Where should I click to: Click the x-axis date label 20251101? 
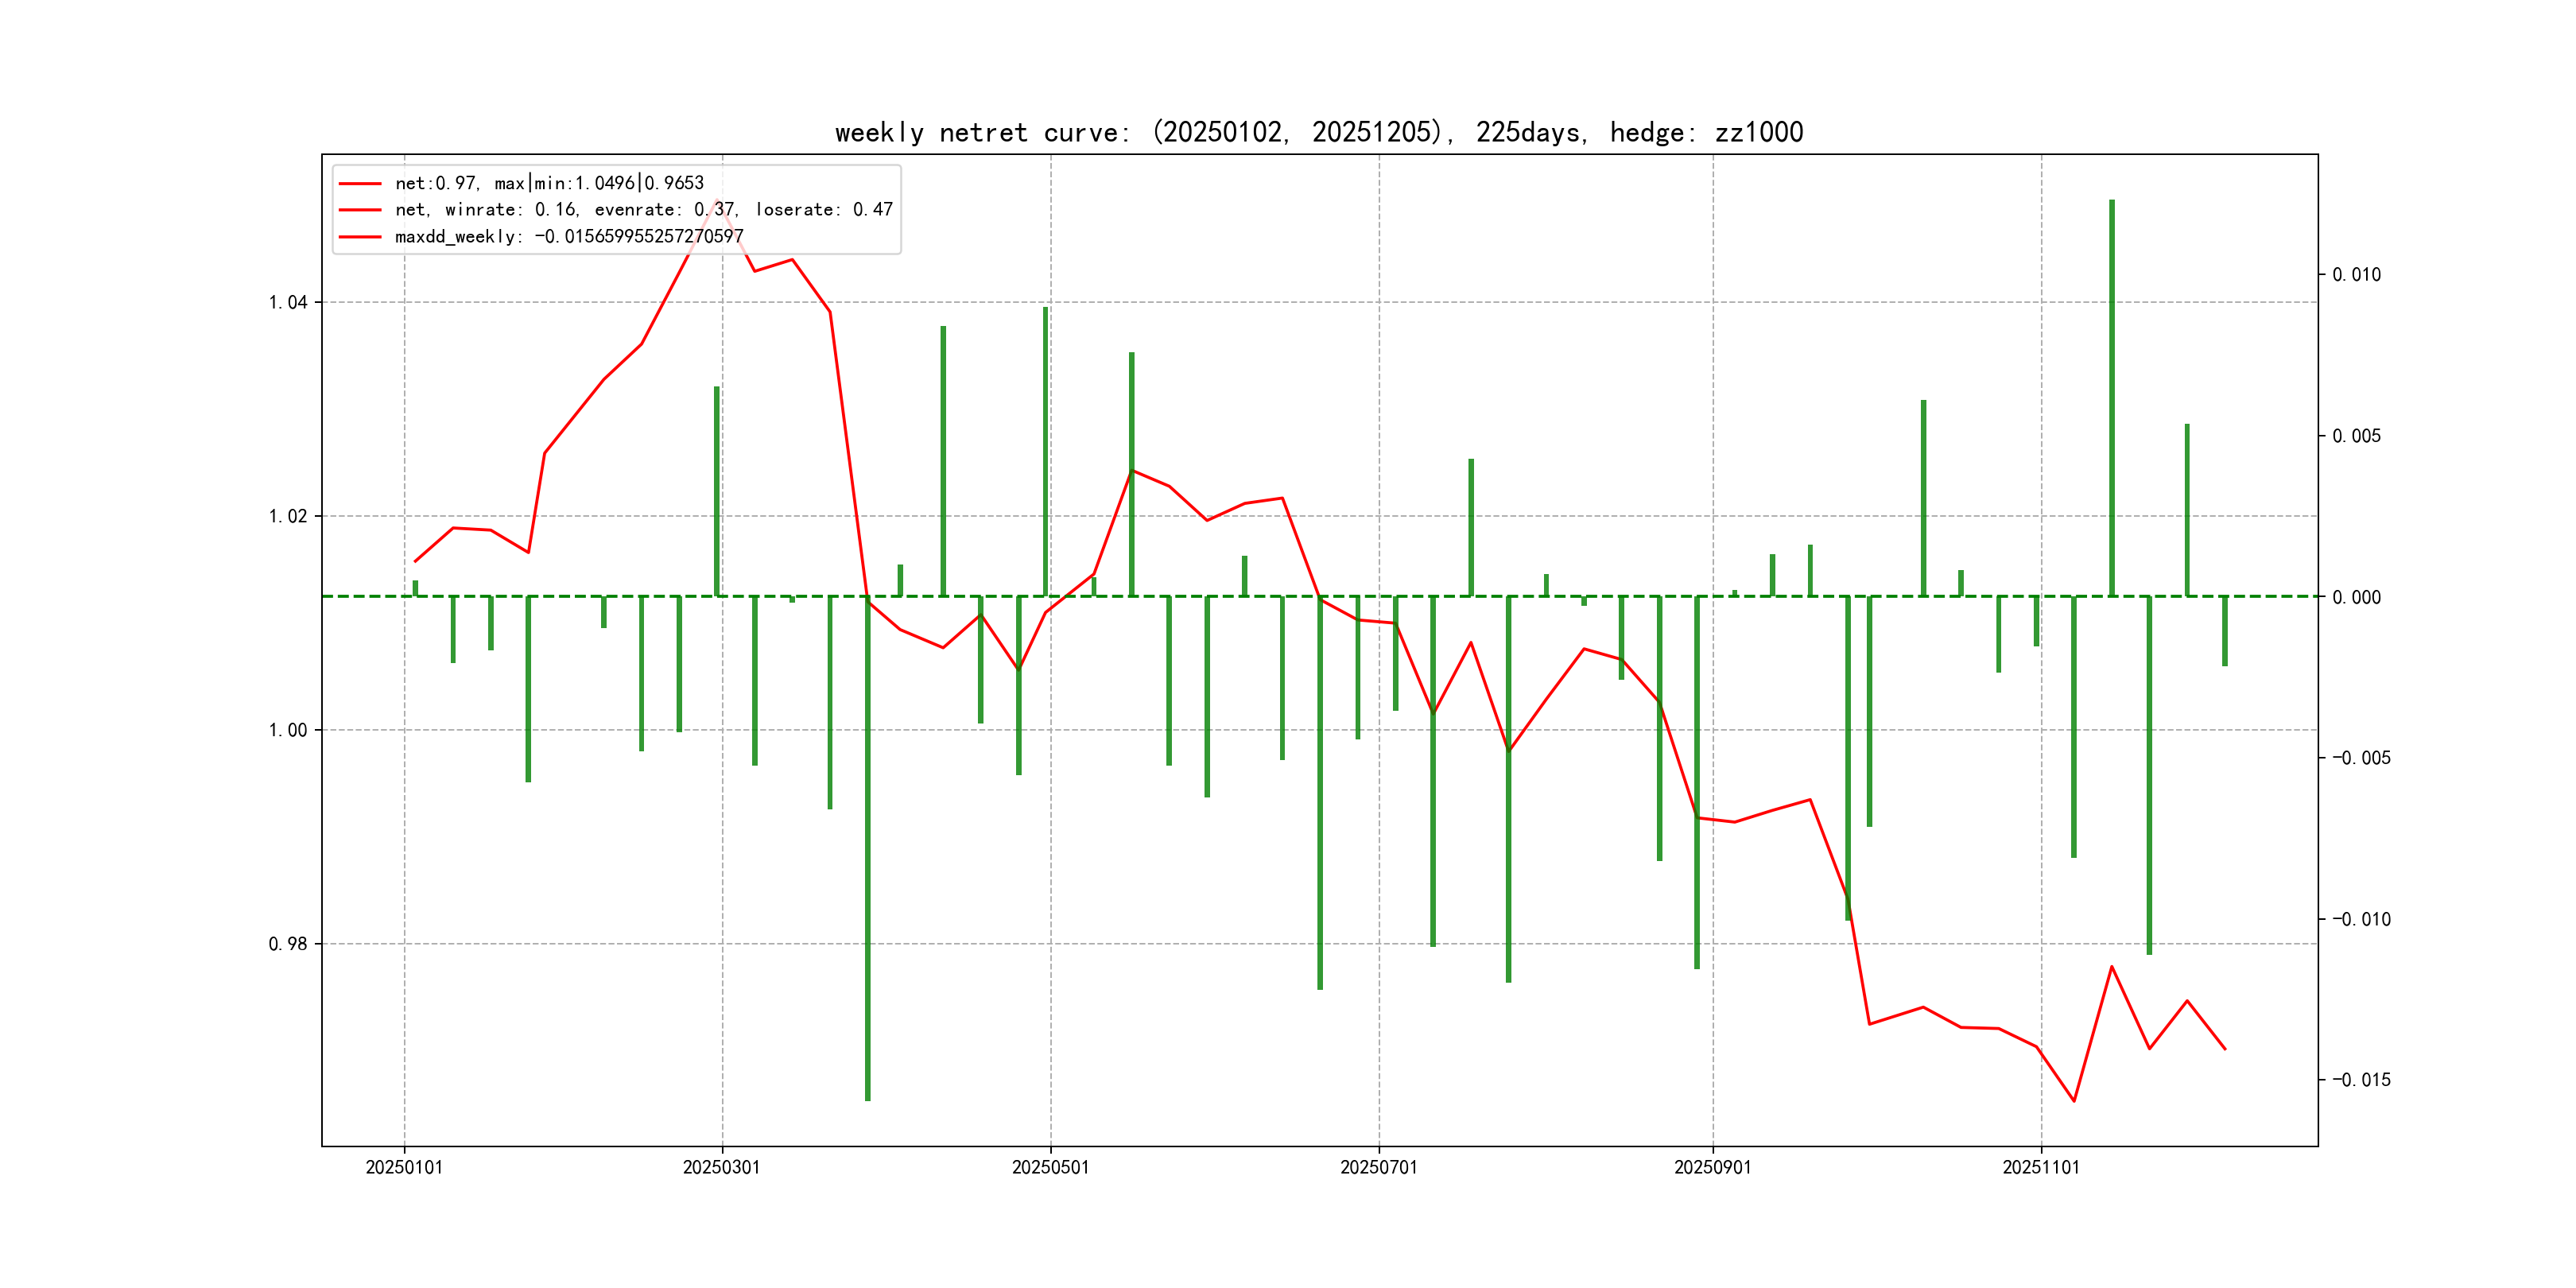click(2040, 1167)
